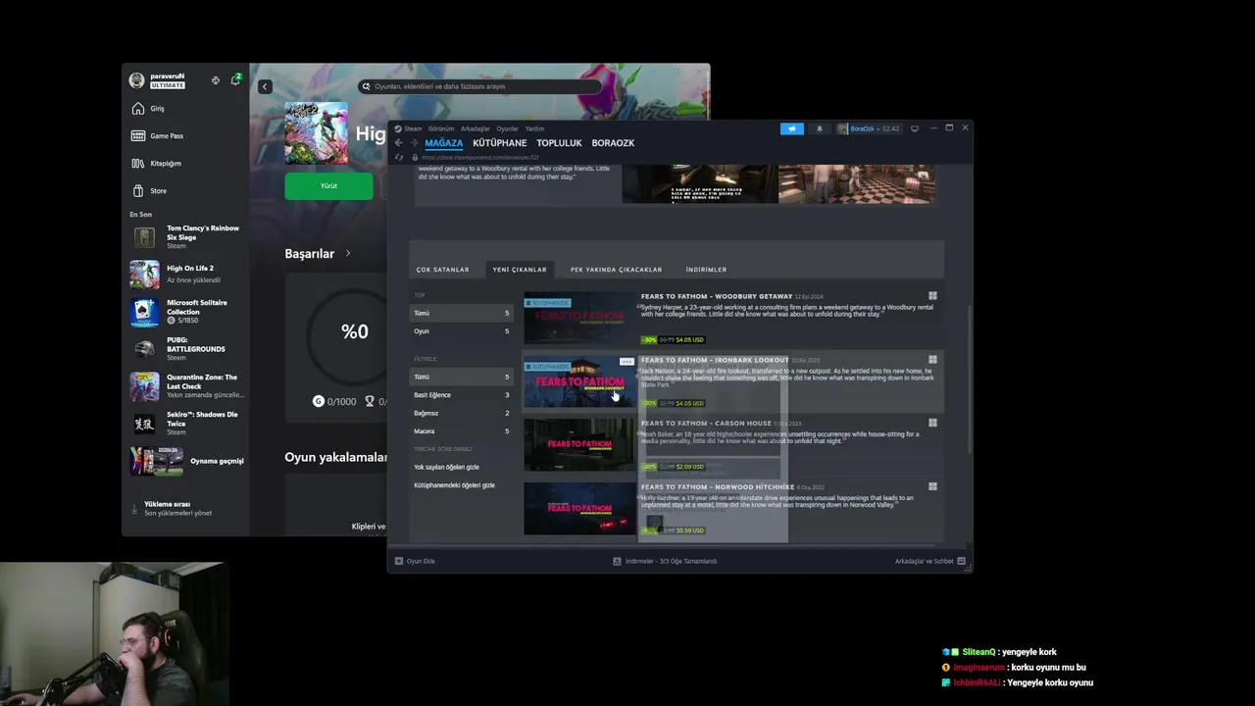The width and height of the screenshot is (1255, 706).
Task: Go forward in the Steam browser
Action: click(x=414, y=143)
